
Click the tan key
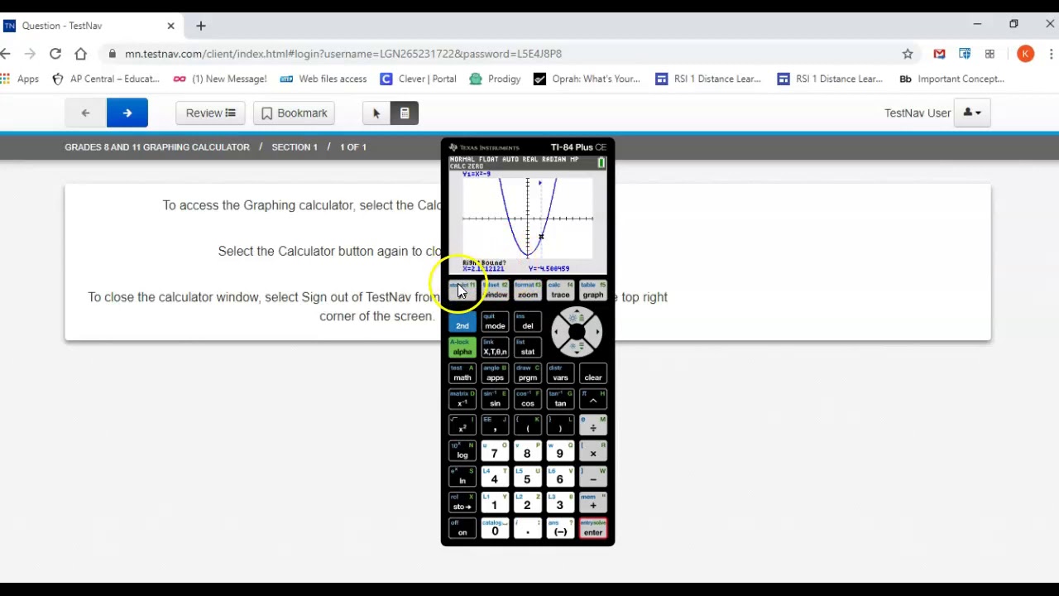coord(560,399)
